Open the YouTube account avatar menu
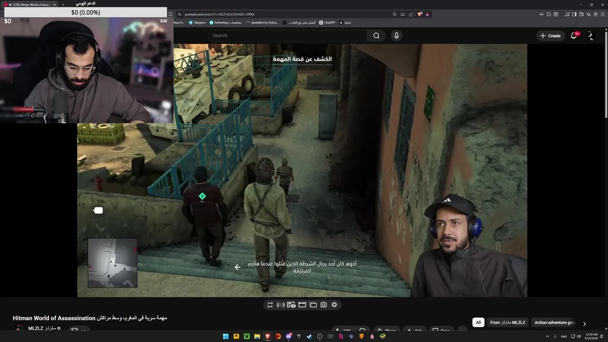 [x=590, y=36]
